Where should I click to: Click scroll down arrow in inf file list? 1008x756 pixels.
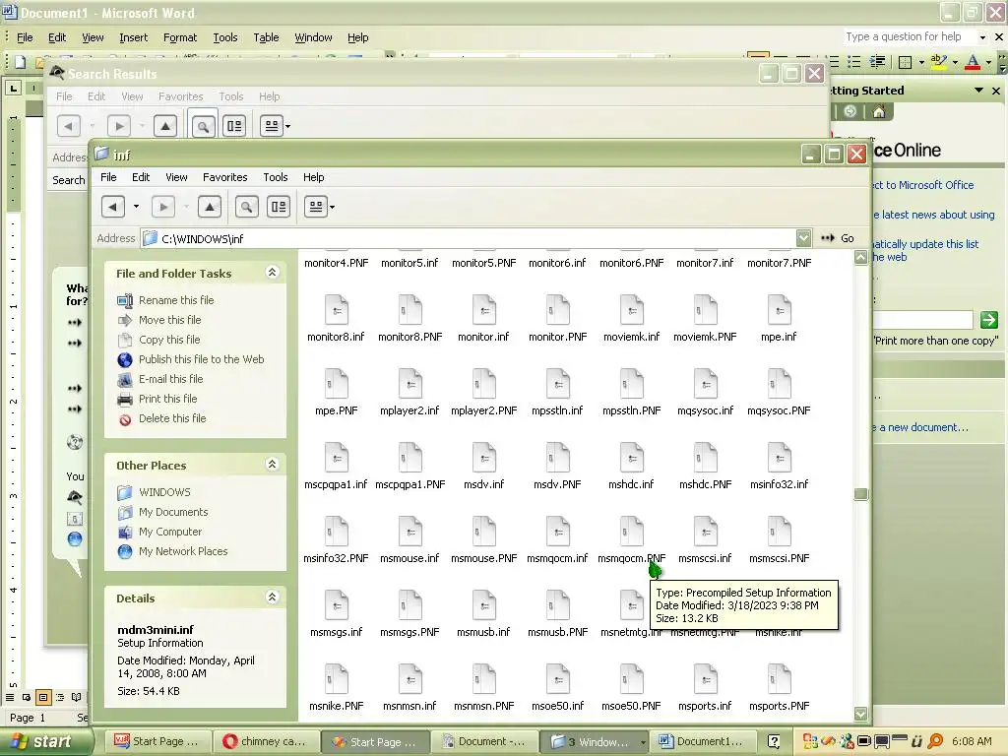click(860, 714)
